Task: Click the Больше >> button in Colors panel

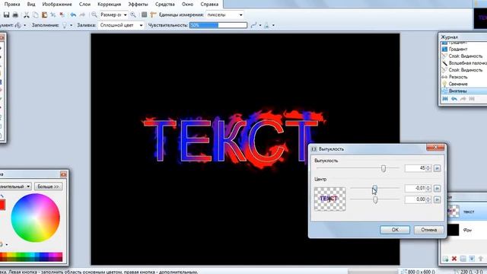Action: point(48,186)
